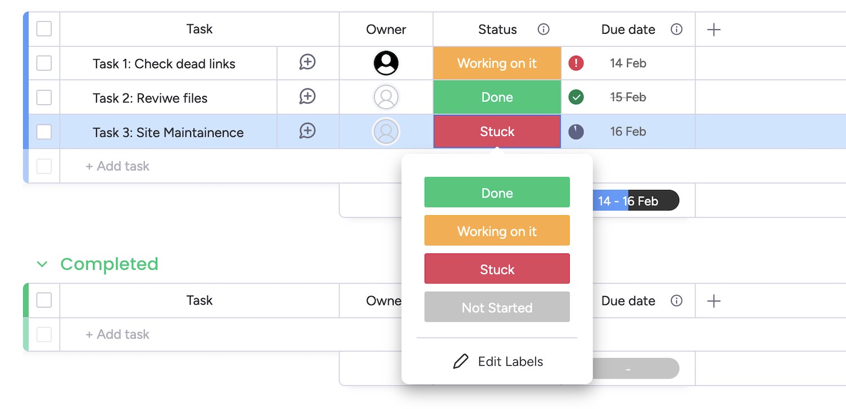Collapse the Completed group with its chevron
This screenshot has width=846, height=409.
click(42, 264)
